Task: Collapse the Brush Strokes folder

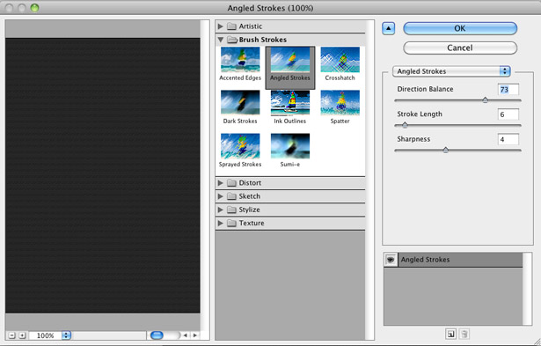Action: click(221, 40)
